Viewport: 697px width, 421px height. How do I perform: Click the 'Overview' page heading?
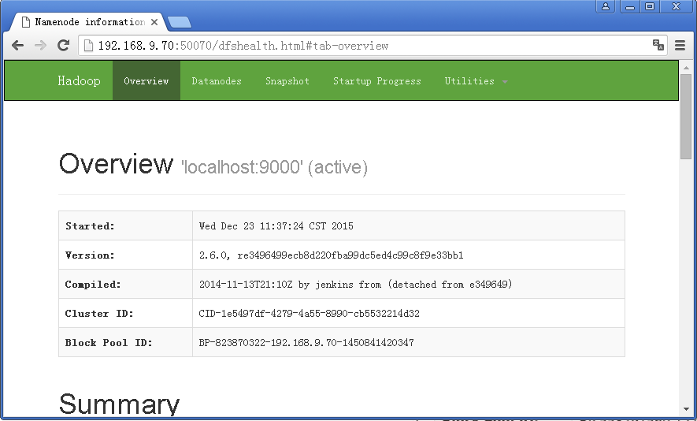point(116,164)
